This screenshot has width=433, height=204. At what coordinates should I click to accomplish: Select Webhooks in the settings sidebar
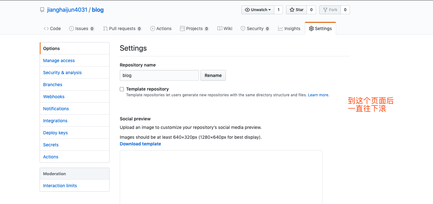(x=54, y=97)
